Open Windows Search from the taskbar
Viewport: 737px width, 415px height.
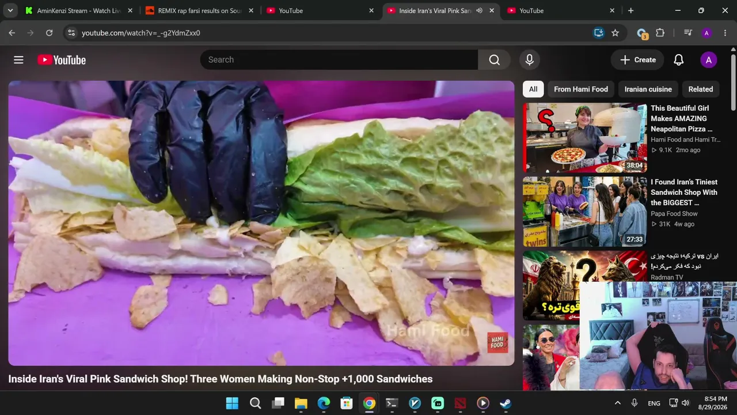pyautogui.click(x=255, y=403)
